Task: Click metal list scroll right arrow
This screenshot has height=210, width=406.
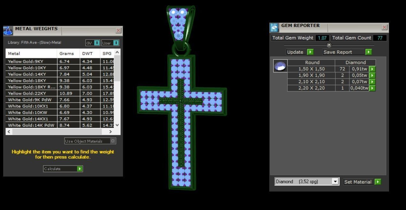Action: pyautogui.click(x=111, y=131)
